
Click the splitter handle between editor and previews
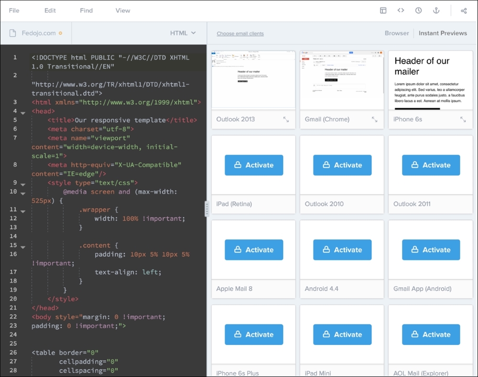tap(207, 209)
